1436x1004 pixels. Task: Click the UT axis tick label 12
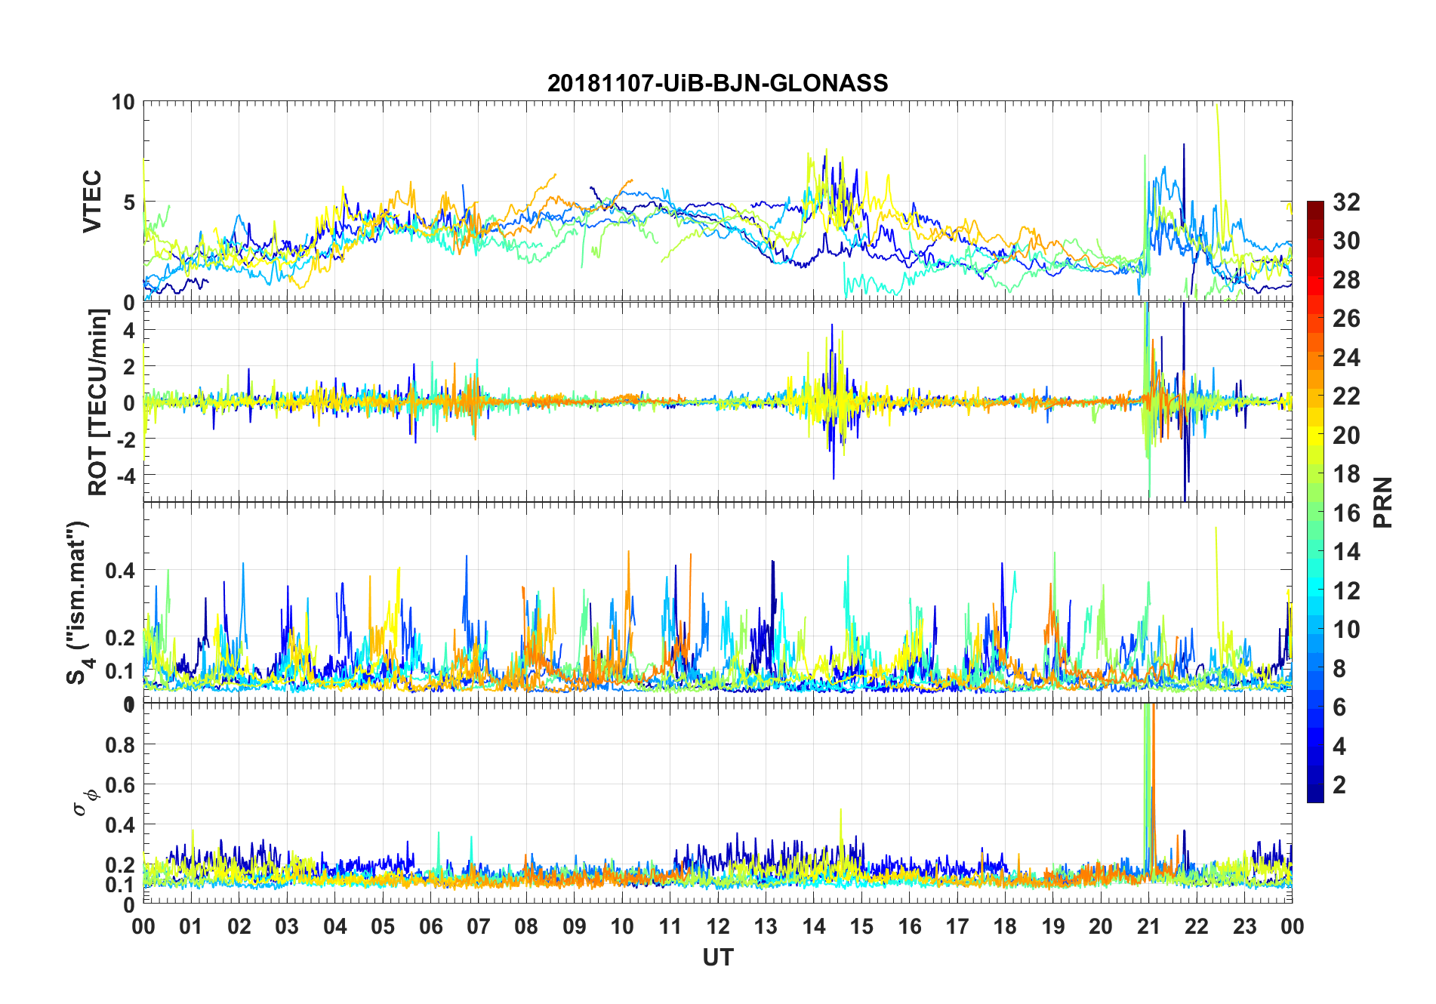(718, 926)
